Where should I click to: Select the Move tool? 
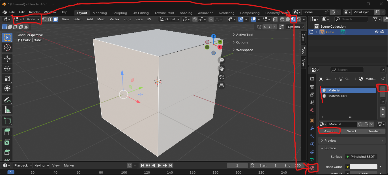click(7, 58)
